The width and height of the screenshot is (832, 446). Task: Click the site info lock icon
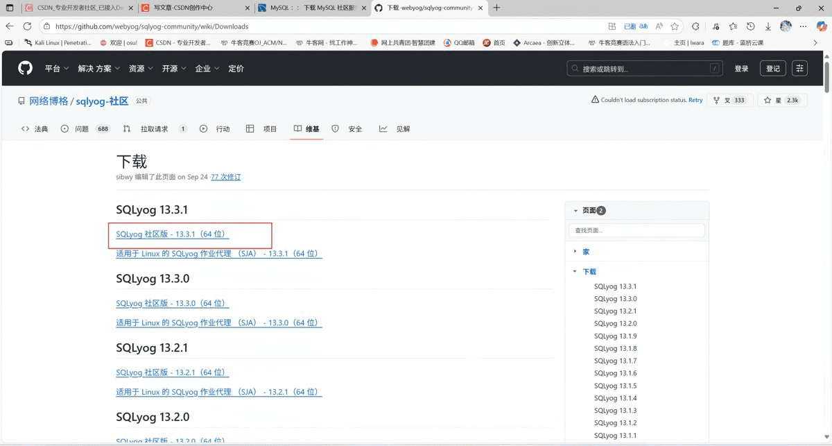pos(46,26)
